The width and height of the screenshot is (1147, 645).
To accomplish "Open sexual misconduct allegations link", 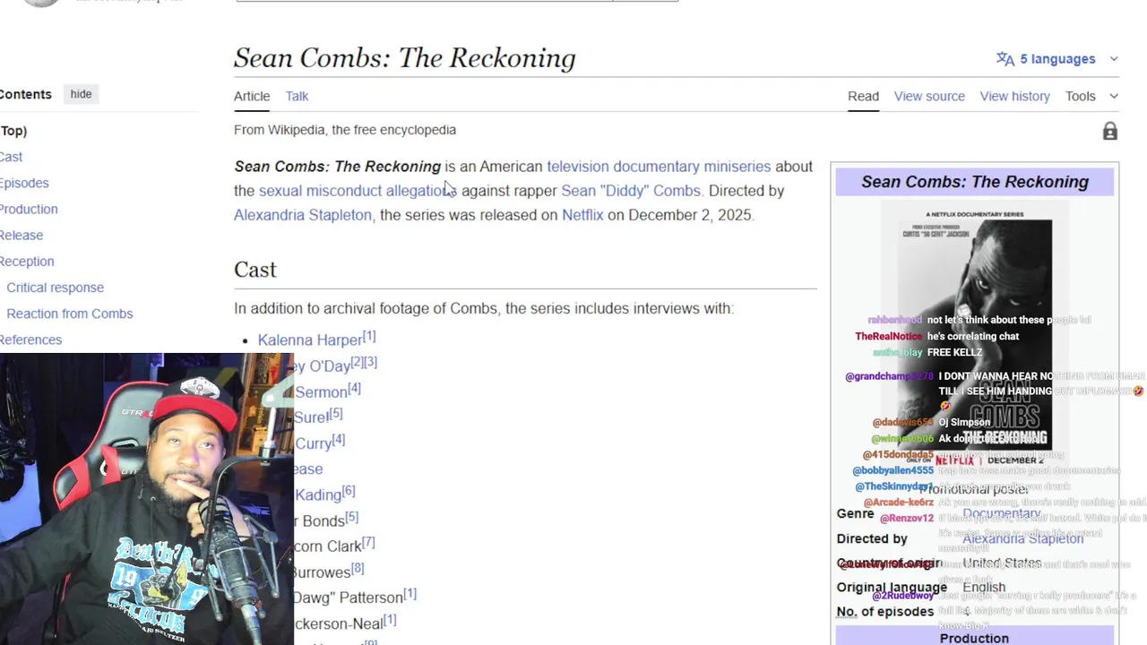I will pyautogui.click(x=358, y=191).
